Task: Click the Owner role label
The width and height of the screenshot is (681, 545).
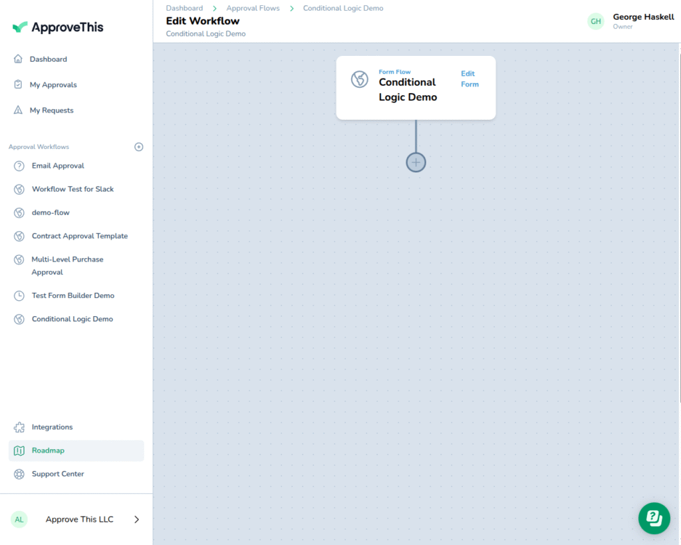Action: (622, 27)
